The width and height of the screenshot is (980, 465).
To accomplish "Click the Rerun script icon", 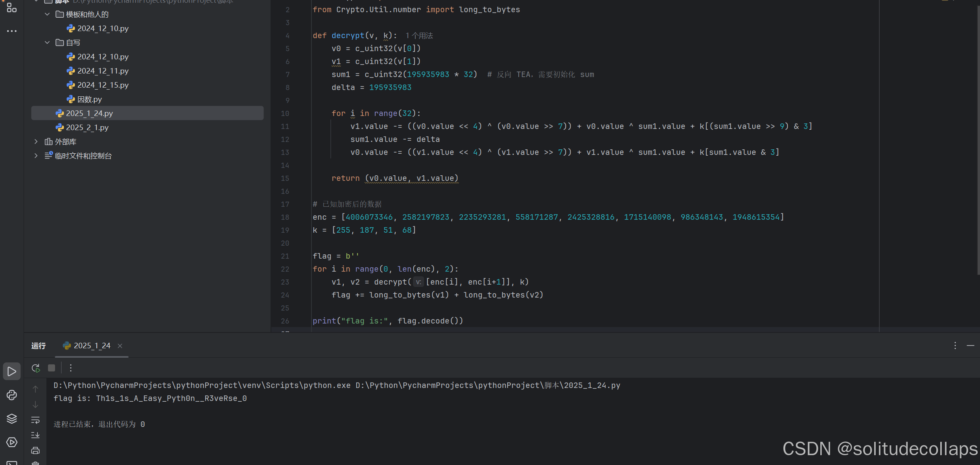I will [x=35, y=368].
